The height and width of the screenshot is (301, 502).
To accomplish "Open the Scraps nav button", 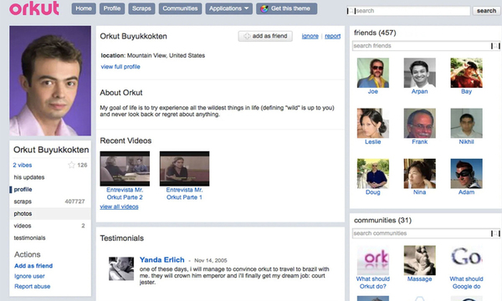I will tap(141, 8).
